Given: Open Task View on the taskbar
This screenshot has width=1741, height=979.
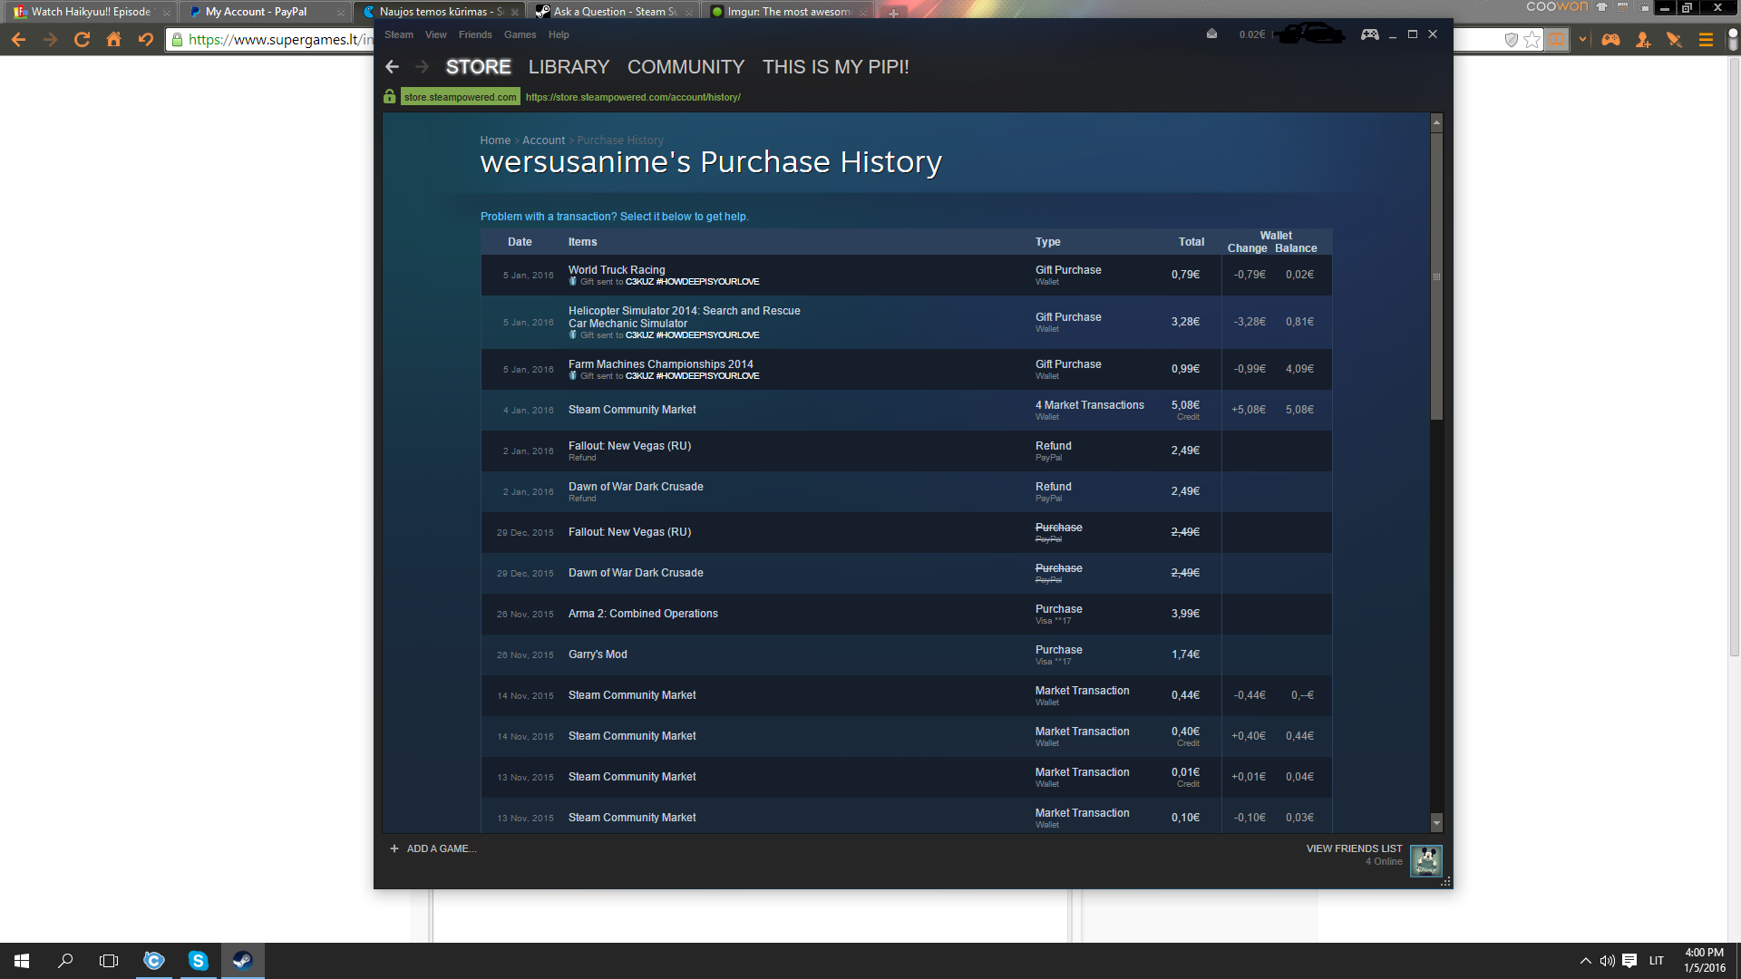Looking at the screenshot, I should [x=109, y=961].
